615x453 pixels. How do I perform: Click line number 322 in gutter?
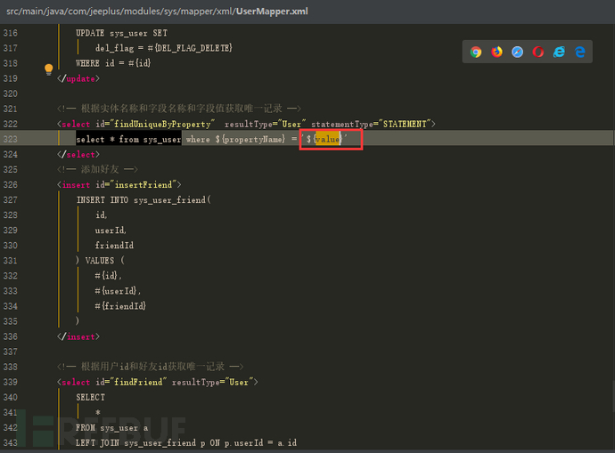[10, 124]
